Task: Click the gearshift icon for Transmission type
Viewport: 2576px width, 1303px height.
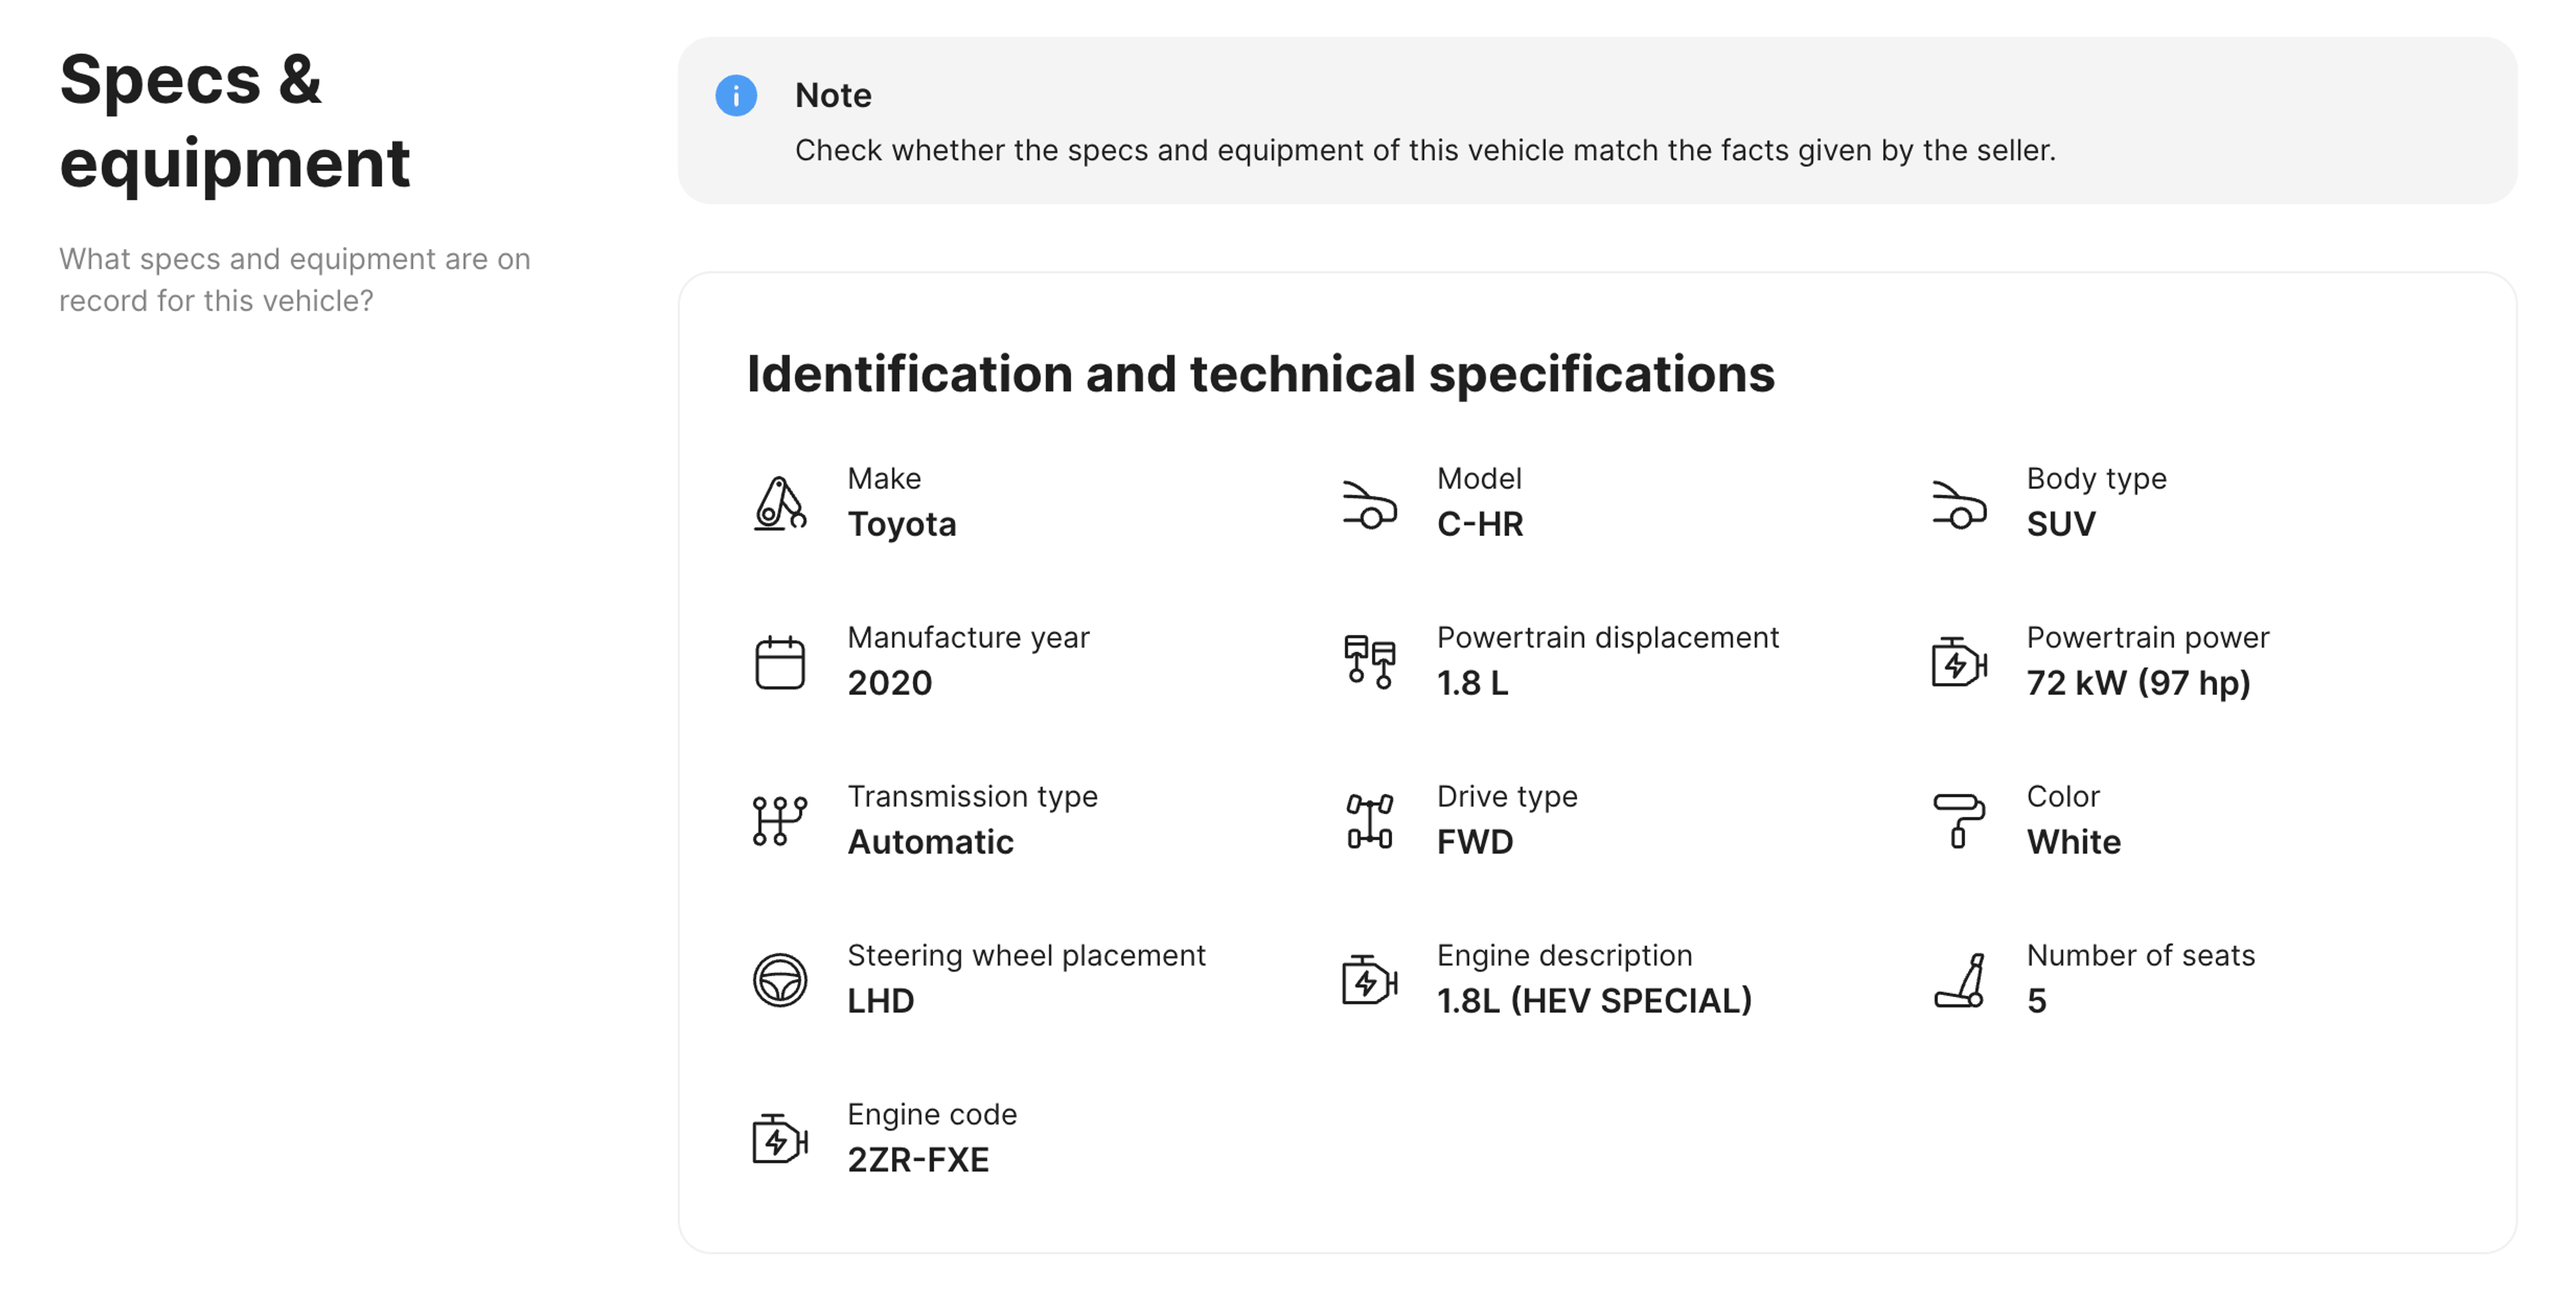Action: pos(779,821)
